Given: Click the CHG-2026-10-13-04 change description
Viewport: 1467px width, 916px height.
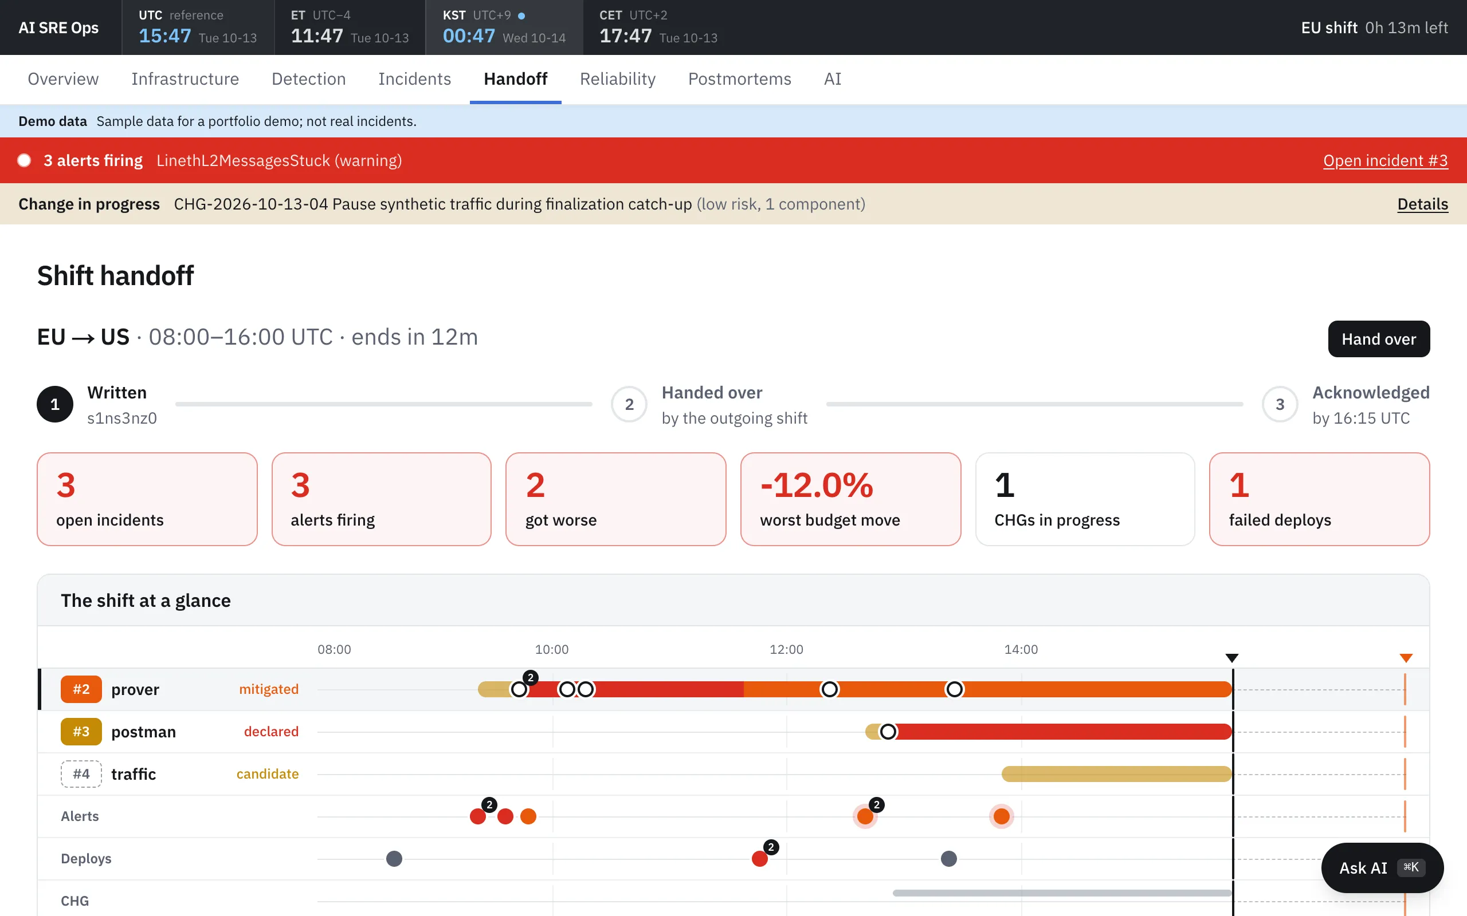Looking at the screenshot, I should [x=520, y=204].
